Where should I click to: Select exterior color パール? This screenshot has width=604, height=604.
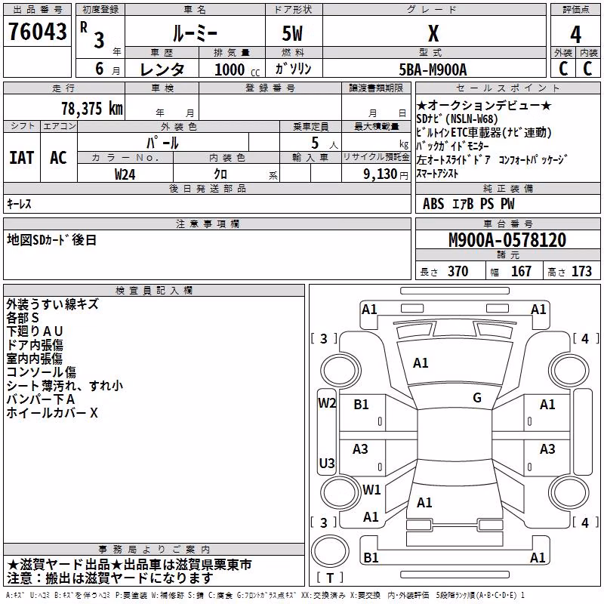pyautogui.click(x=162, y=143)
